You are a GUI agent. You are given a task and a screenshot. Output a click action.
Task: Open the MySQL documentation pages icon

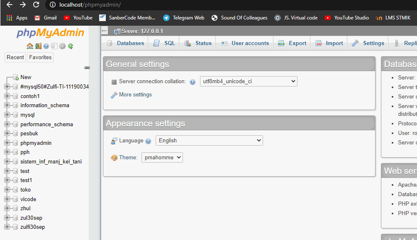point(54,46)
